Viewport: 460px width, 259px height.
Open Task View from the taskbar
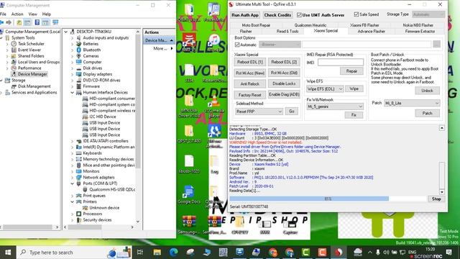tap(140, 253)
